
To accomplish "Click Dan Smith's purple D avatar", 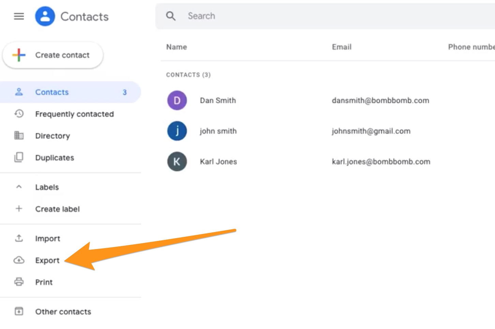I will (x=177, y=100).
